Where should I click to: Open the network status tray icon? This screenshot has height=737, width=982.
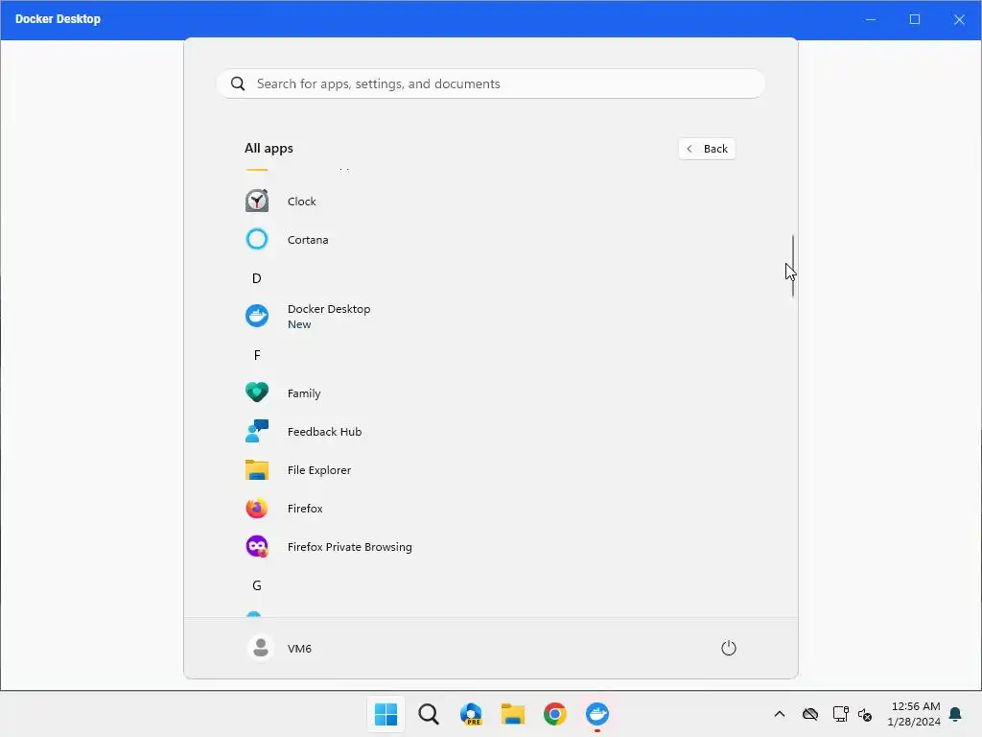click(x=840, y=714)
